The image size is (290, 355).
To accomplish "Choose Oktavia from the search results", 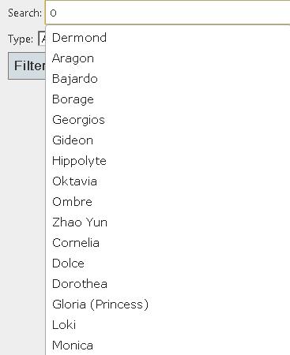I will 168,181.
